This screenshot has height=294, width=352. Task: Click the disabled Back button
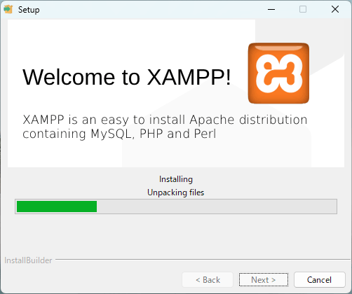208,280
